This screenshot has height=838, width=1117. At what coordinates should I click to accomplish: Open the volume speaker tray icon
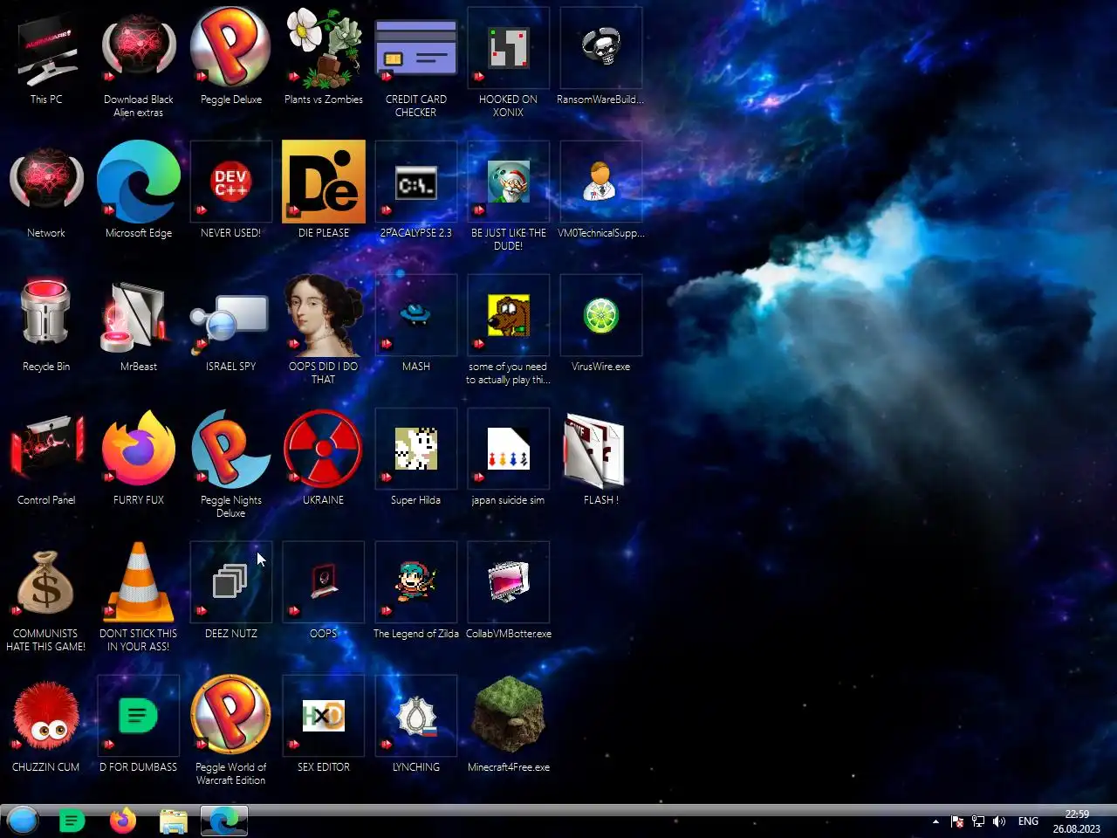coord(999,821)
